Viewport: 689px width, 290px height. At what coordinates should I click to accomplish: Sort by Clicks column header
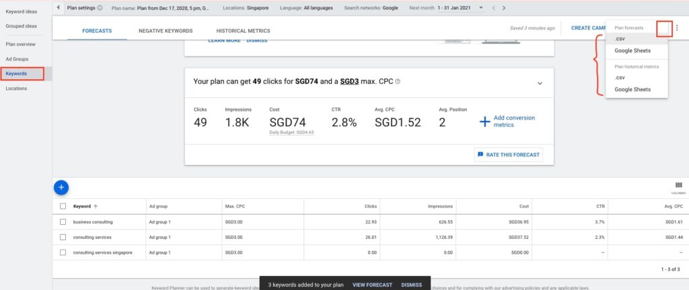[x=371, y=206]
